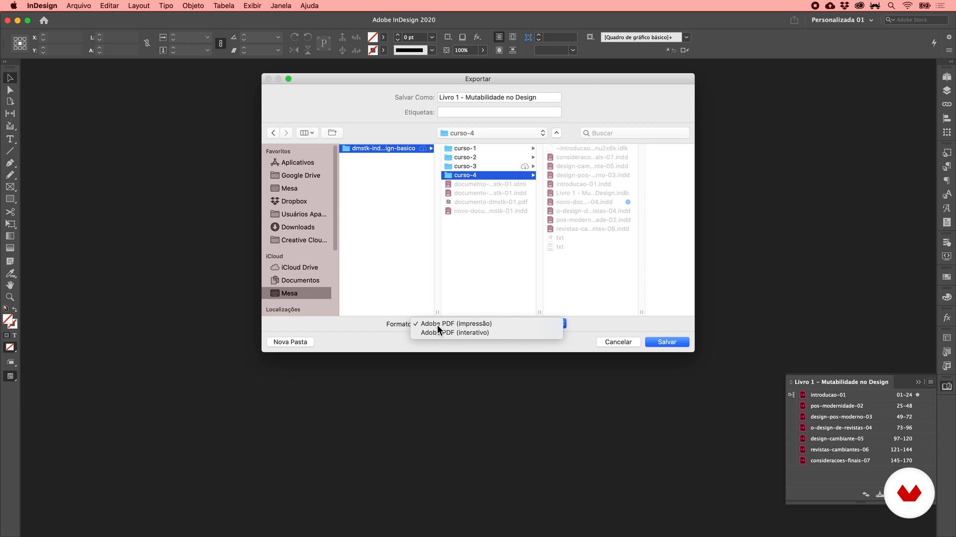
Task: Click the InDesign home icon
Action: [44, 20]
